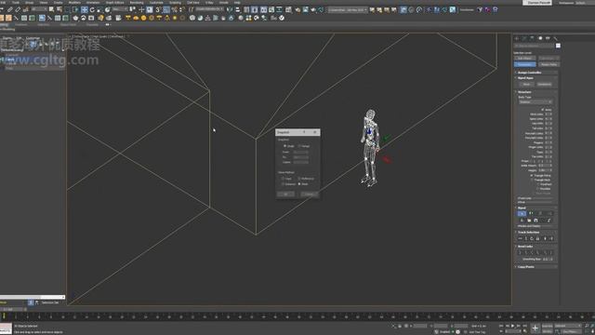Click the animation time slider

tap(13, 309)
